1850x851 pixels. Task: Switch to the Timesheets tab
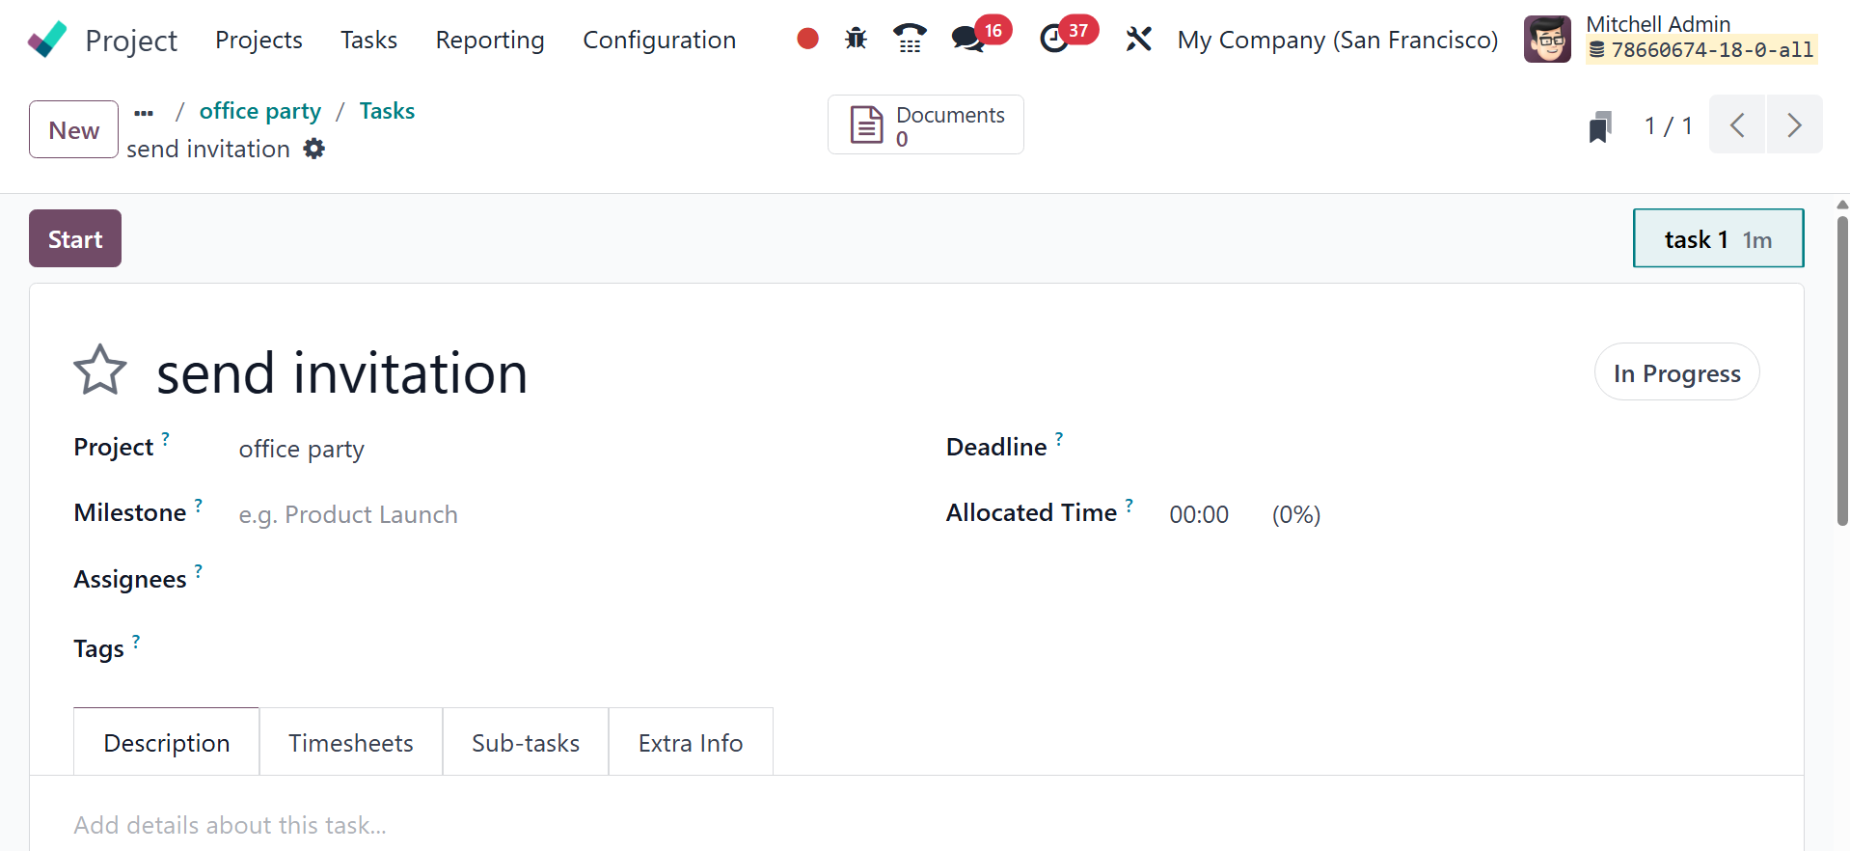pyautogui.click(x=350, y=743)
